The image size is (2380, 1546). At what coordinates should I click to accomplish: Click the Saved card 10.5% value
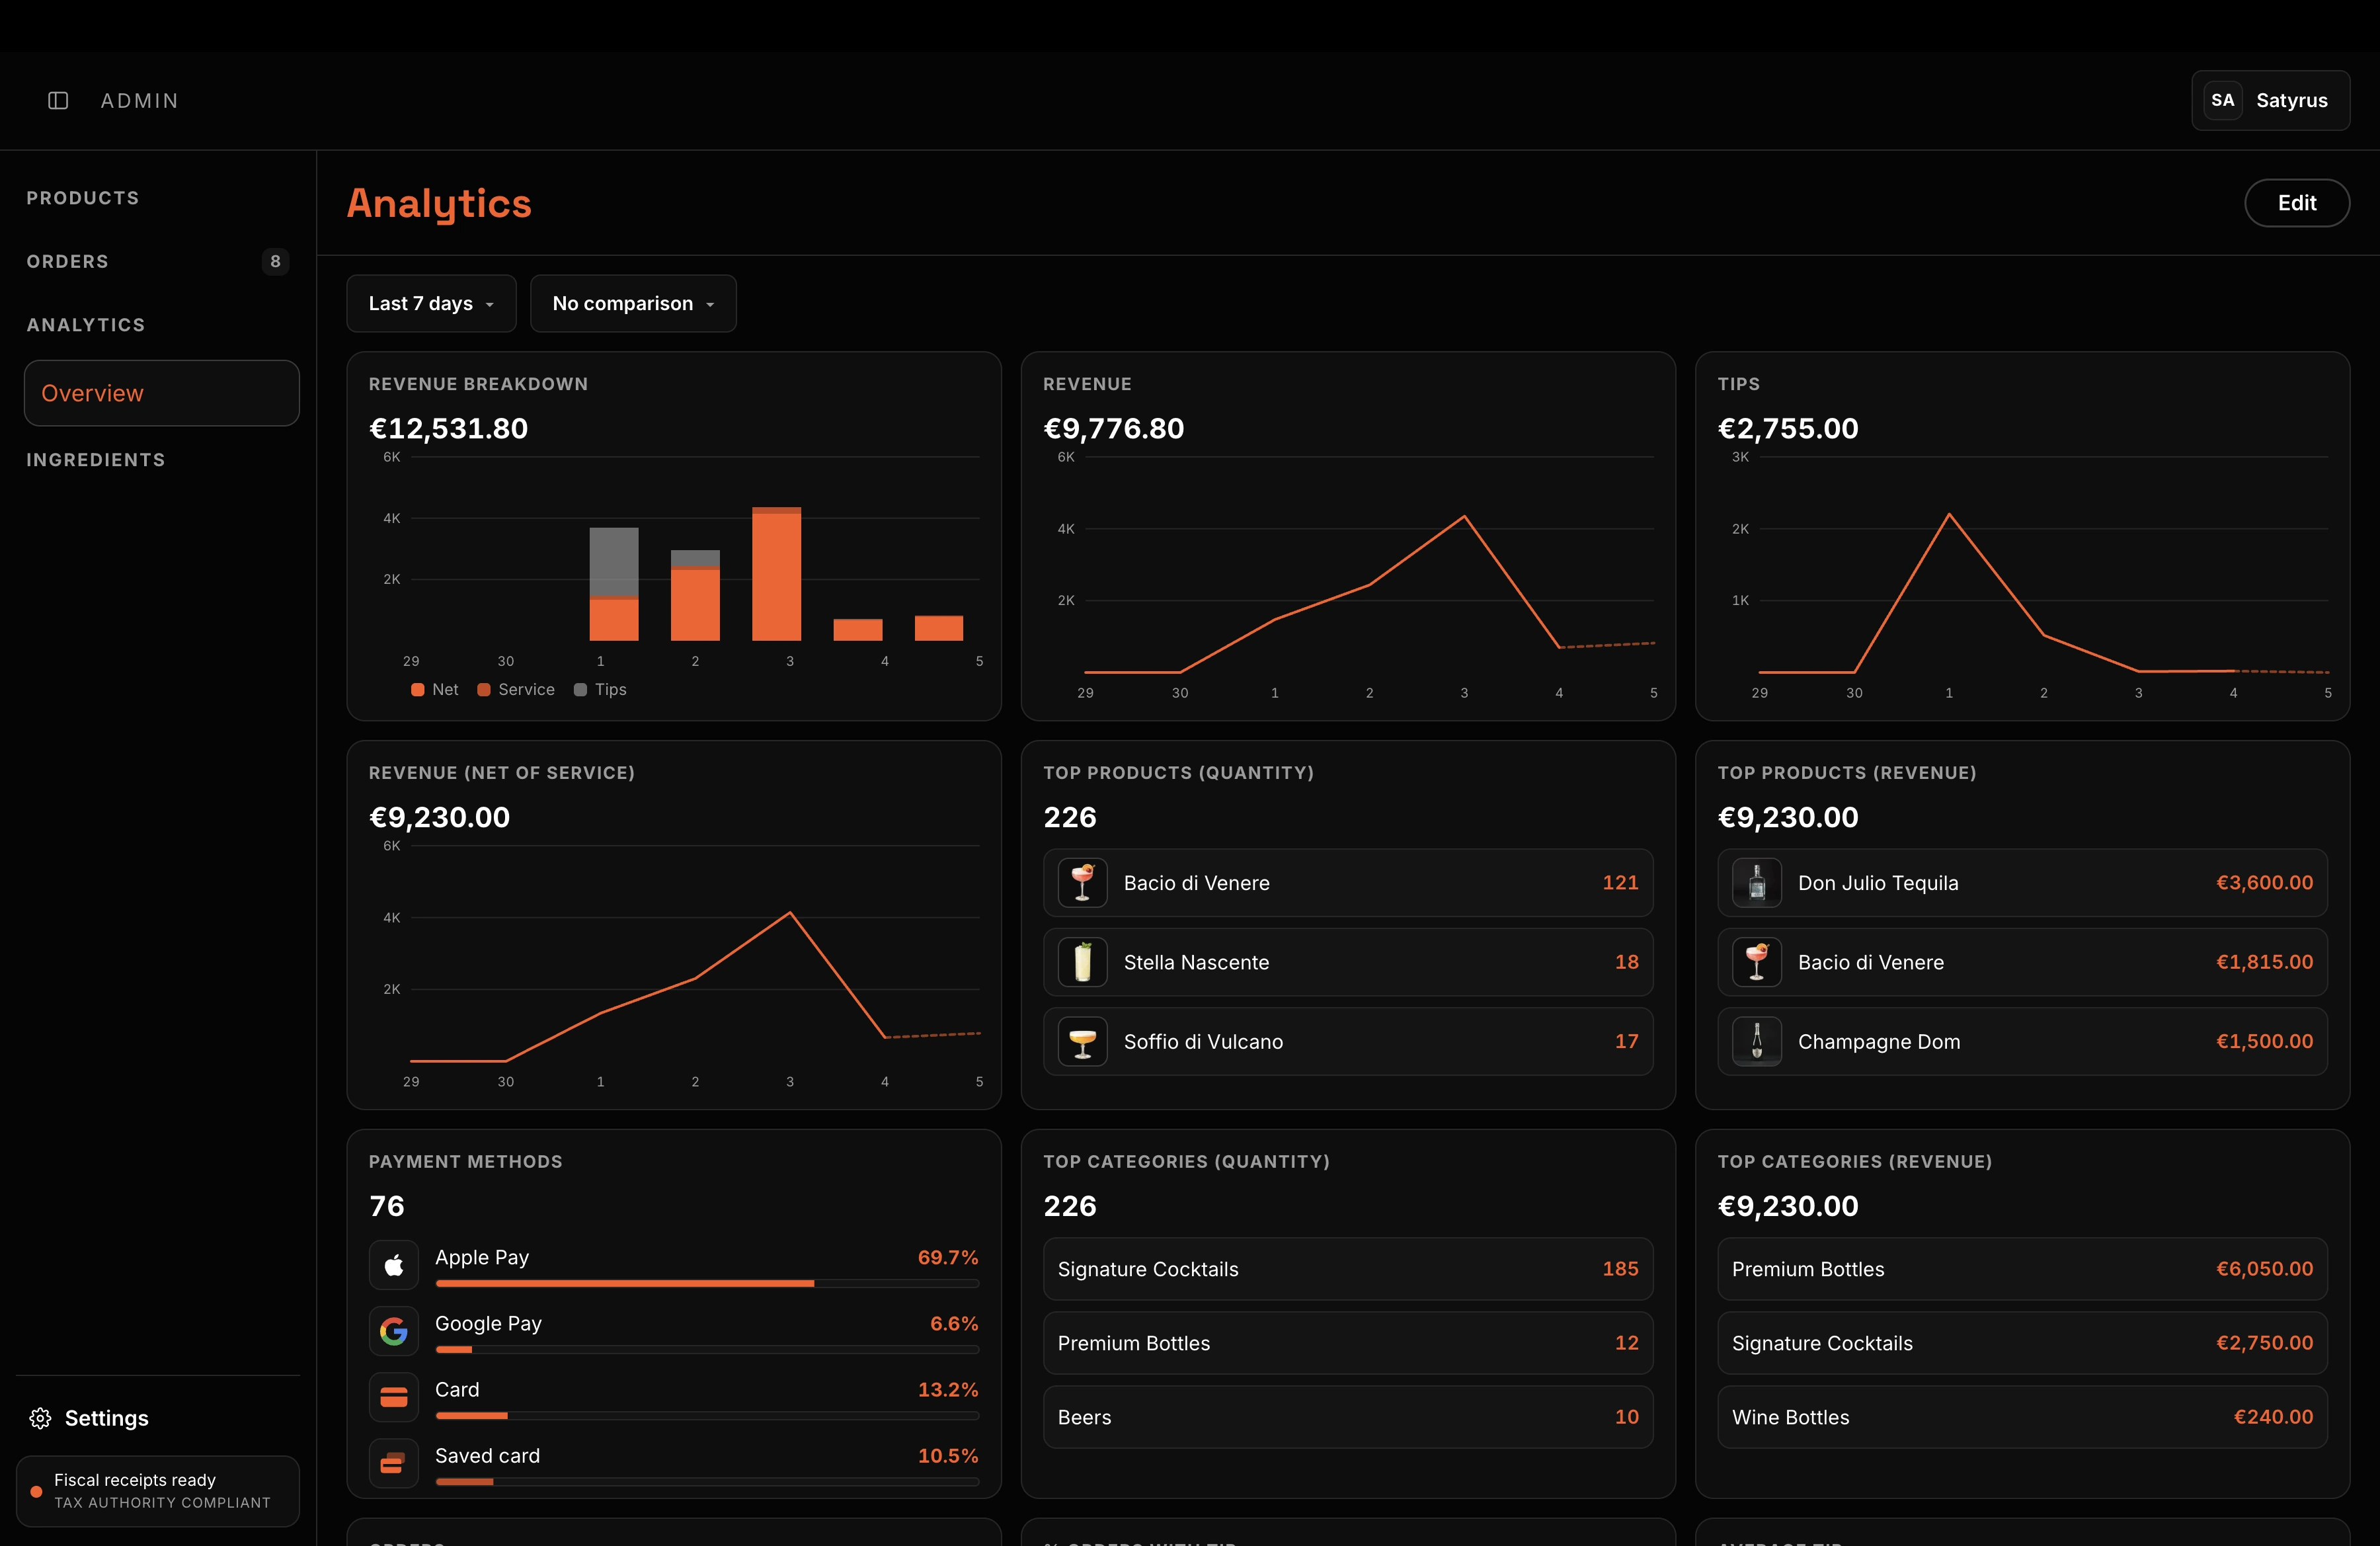(948, 1456)
